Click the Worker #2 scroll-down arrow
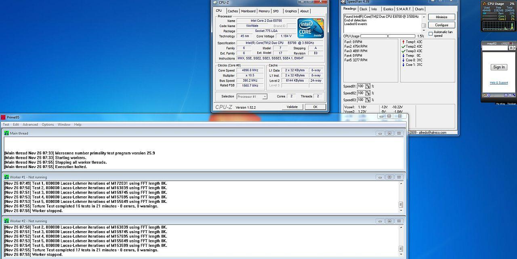Screen dimensions: 517x259 point(401,254)
